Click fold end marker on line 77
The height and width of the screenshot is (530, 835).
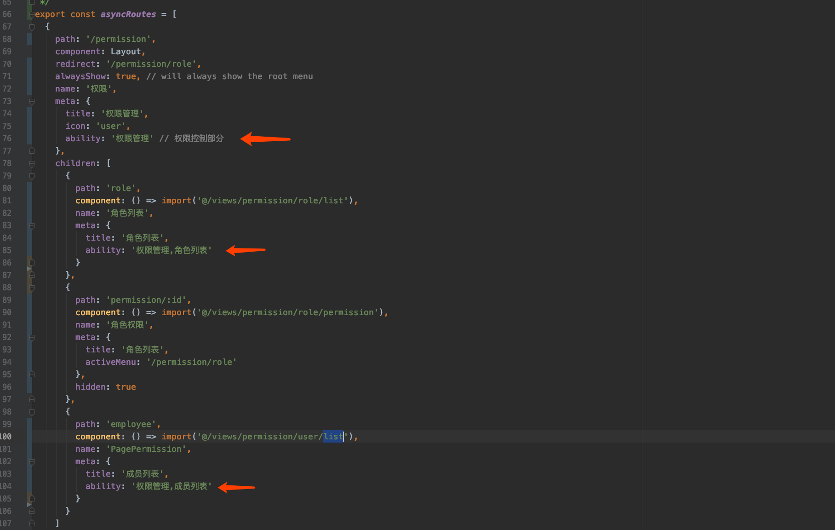point(32,151)
